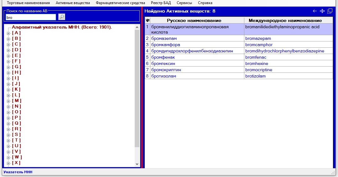The width and height of the screenshot is (338, 177).
Task: Click the magnifier search button
Action: (62, 17)
